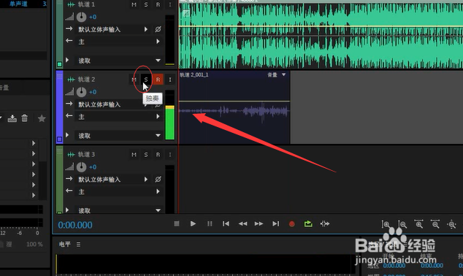Click the 轨道 3 track name
The width and height of the screenshot is (463, 276).
(x=86, y=155)
